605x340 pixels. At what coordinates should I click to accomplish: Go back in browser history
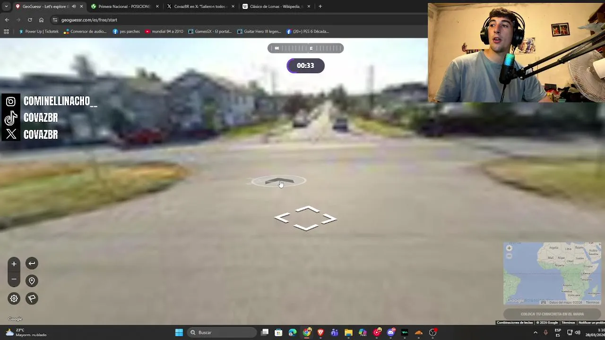pyautogui.click(x=7, y=20)
